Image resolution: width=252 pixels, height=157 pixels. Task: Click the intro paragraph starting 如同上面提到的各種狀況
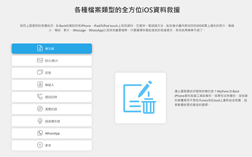point(127,28)
